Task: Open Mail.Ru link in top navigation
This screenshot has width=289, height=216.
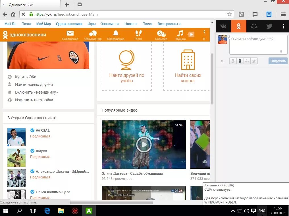Action: click(x=10, y=24)
